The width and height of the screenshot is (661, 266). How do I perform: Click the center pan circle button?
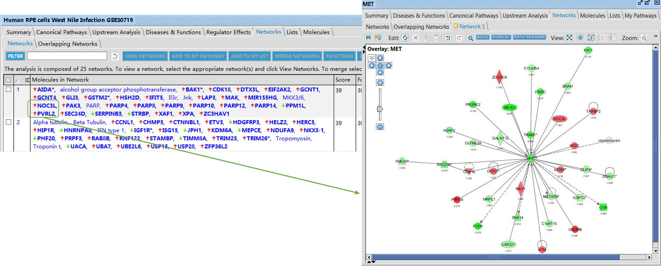[x=380, y=66]
